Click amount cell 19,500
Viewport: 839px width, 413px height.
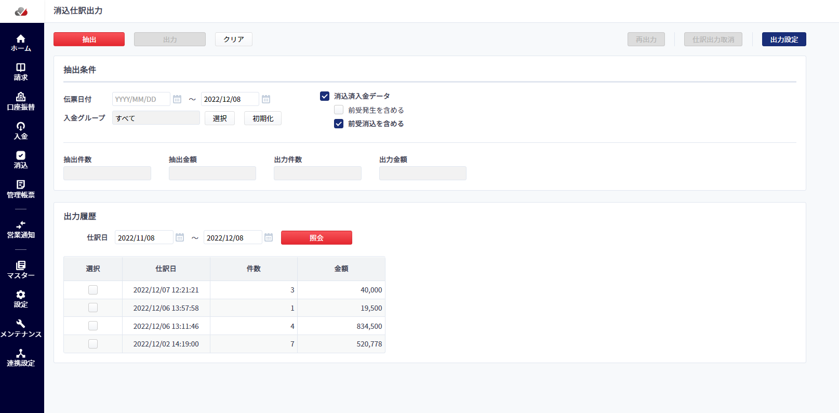pyautogui.click(x=341, y=308)
